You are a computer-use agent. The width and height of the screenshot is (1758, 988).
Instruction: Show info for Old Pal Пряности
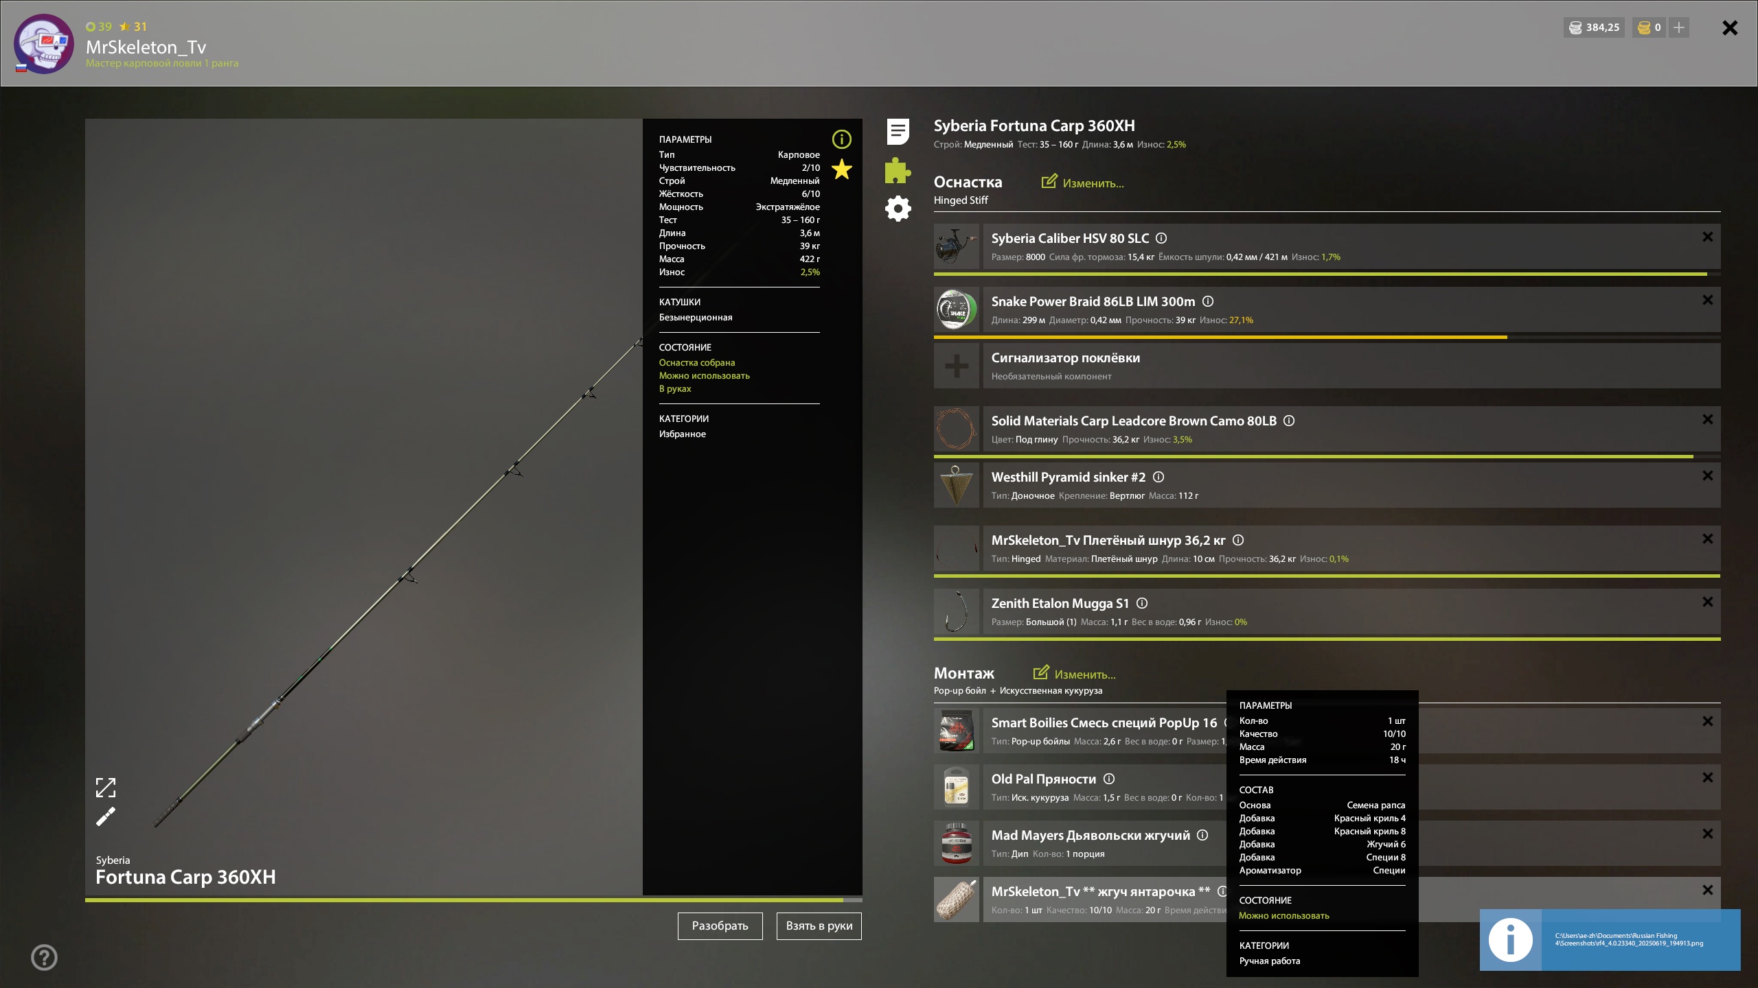coord(1109,779)
